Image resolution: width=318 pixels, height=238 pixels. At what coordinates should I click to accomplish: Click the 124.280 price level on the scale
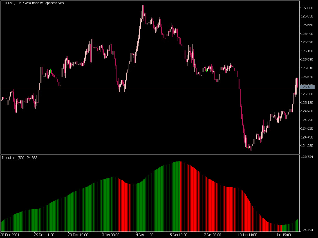308,146
